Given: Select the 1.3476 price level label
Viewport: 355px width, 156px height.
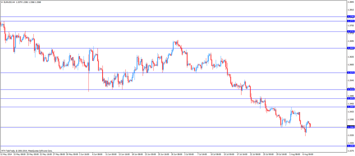Looking at the screenshot, I should point(351,98).
